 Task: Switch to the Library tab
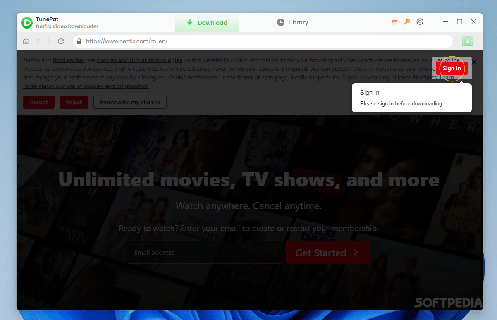click(293, 22)
